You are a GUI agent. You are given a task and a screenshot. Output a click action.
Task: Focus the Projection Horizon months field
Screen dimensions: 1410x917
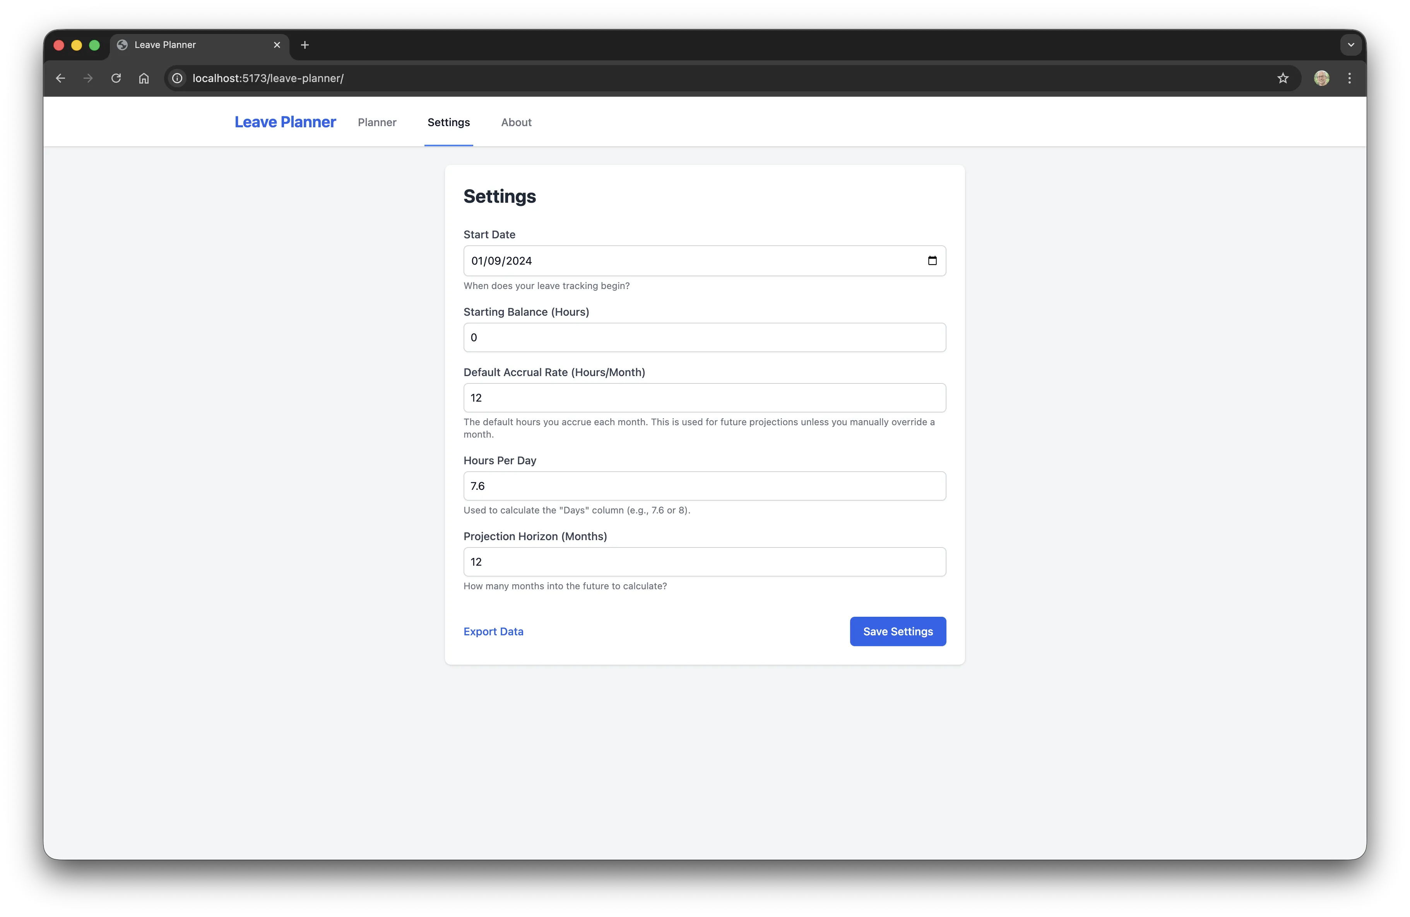click(704, 562)
